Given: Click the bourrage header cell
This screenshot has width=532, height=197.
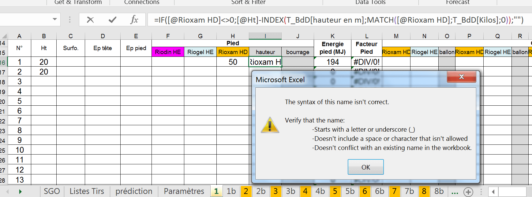Looking at the screenshot, I should click(298, 52).
